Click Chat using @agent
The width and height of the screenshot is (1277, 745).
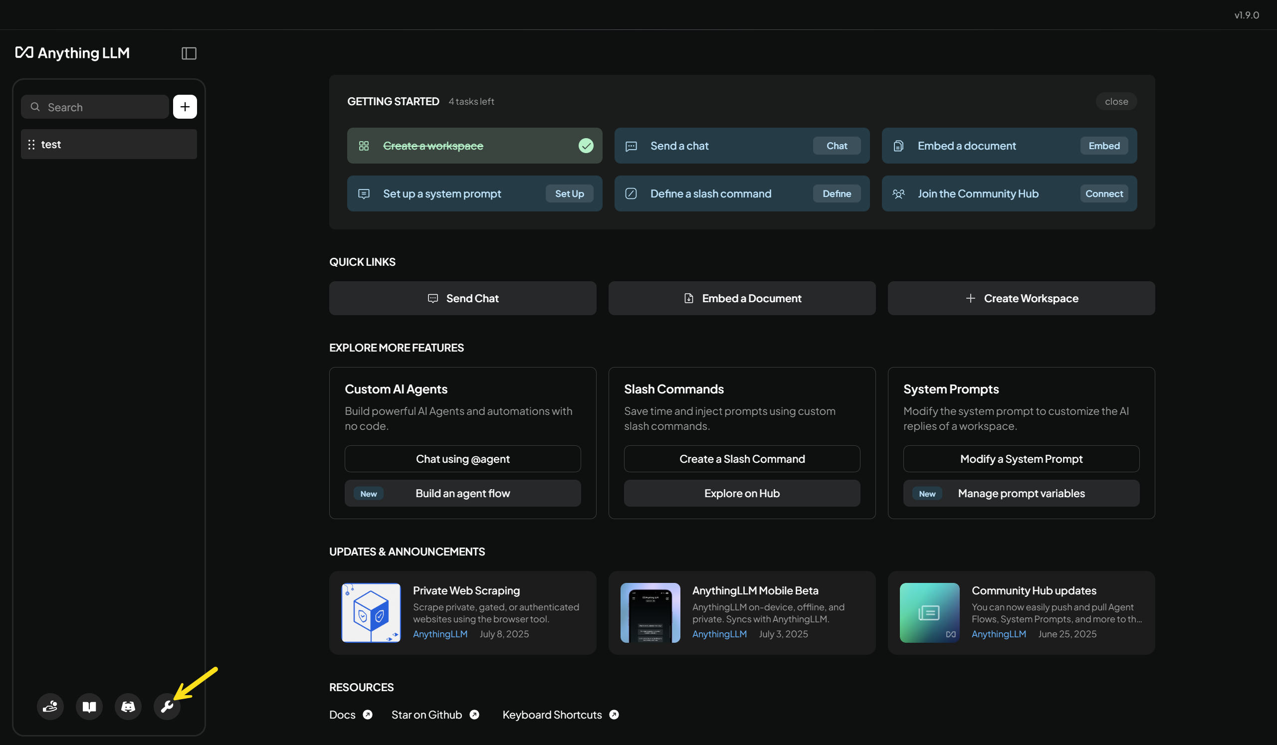pyautogui.click(x=462, y=459)
